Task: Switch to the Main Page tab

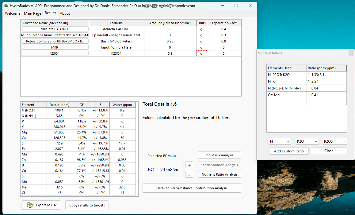Action: click(32, 13)
